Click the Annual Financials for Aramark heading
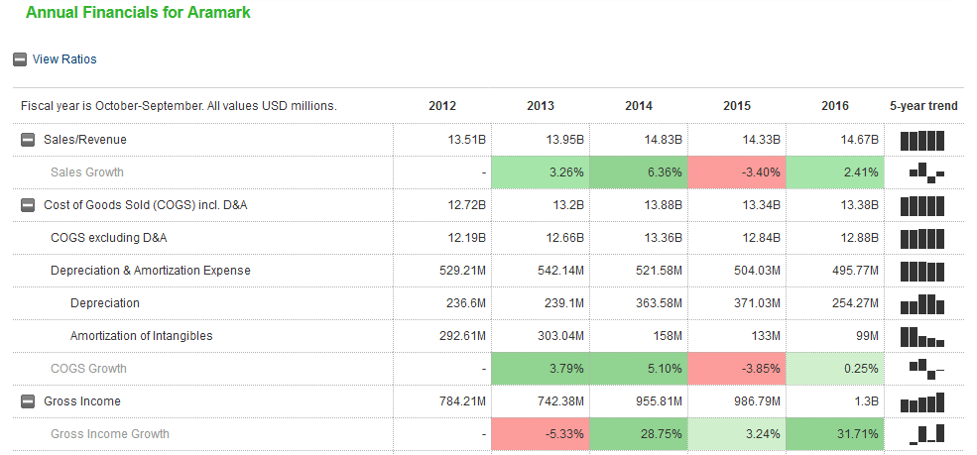Image resolution: width=977 pixels, height=455 pixels. [x=138, y=13]
